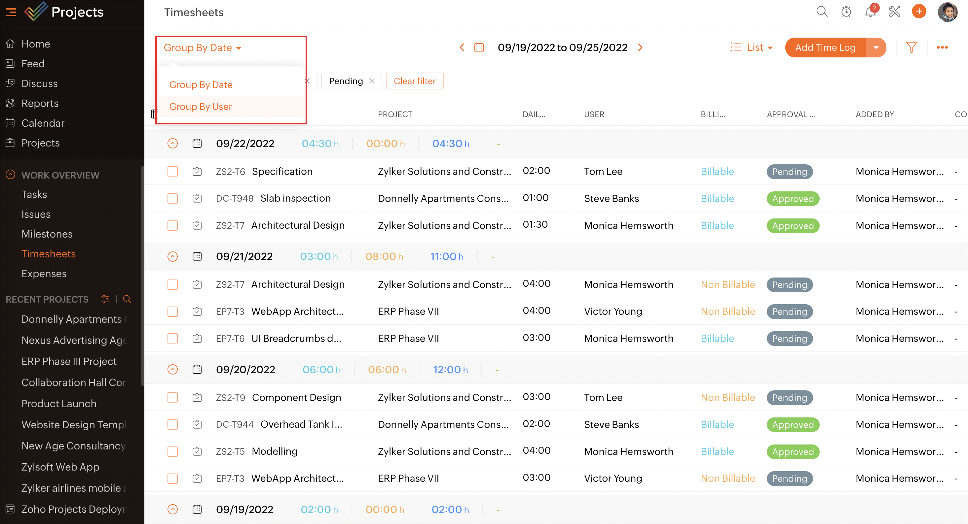Select checkbox for Modelling log
Viewport: 968px width, 524px height.
(x=172, y=451)
